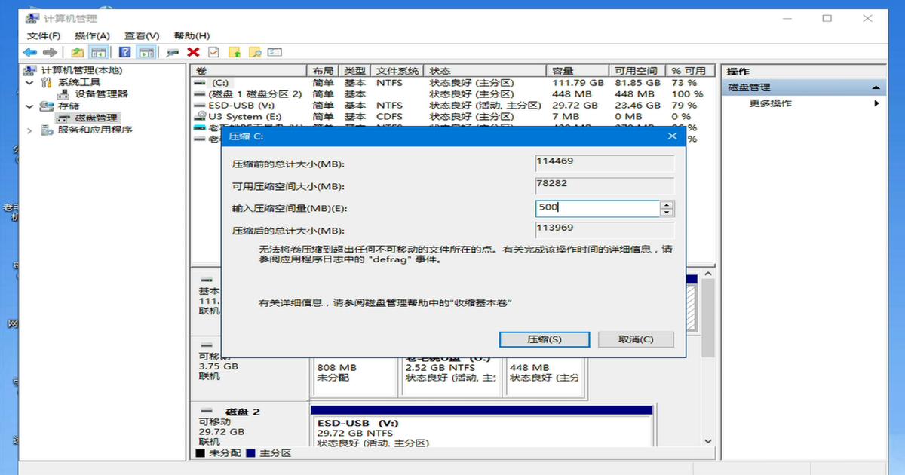Viewport: 905px width, 475px height.
Task: Open the 文件(F) menu
Action: click(43, 35)
